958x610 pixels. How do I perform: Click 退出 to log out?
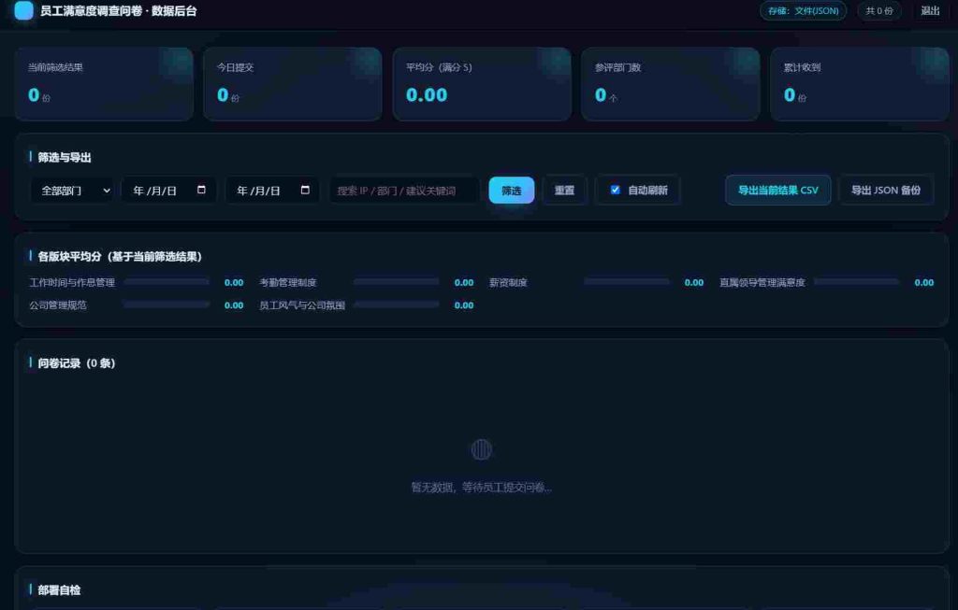pos(930,10)
